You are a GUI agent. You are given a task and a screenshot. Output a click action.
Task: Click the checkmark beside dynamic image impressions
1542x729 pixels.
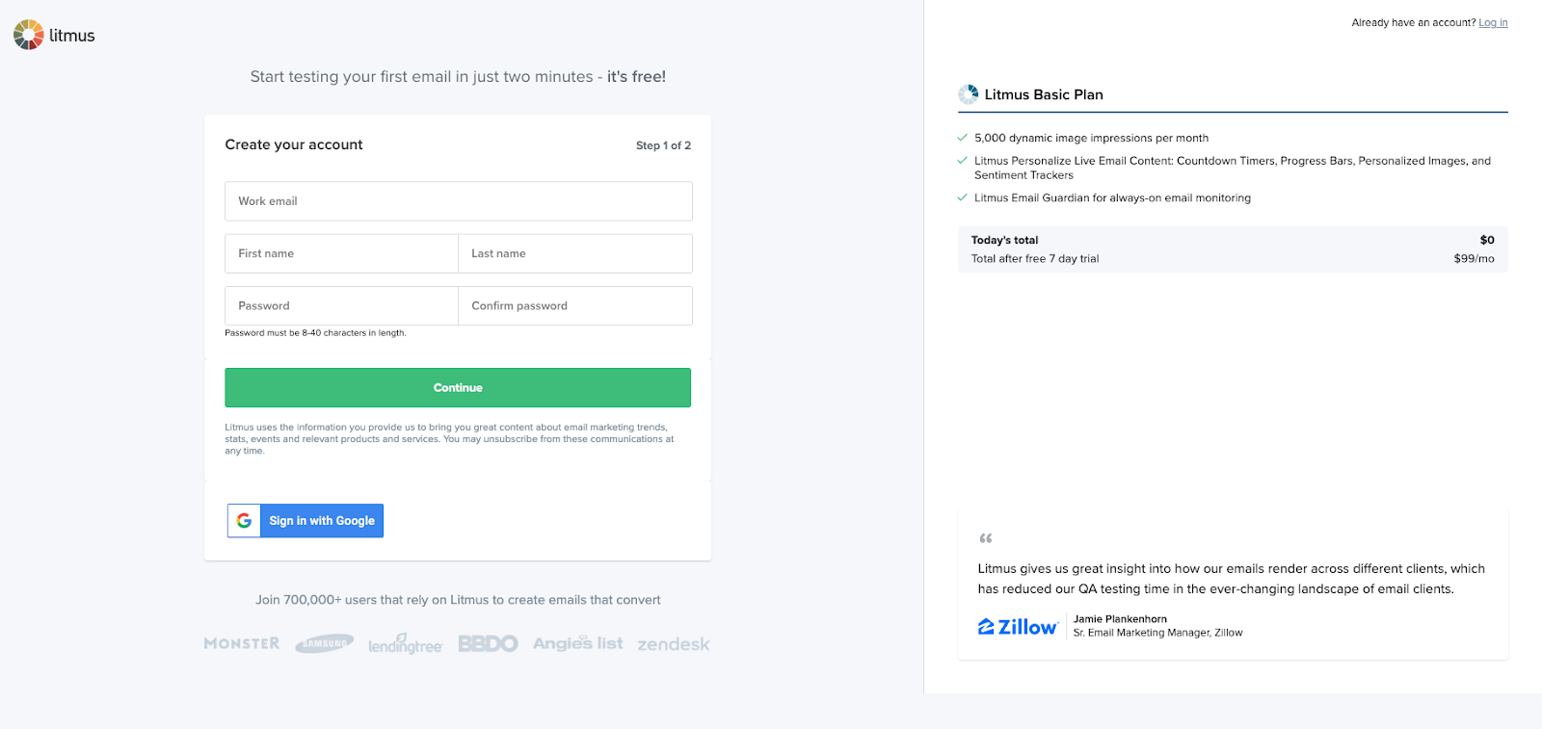(961, 137)
